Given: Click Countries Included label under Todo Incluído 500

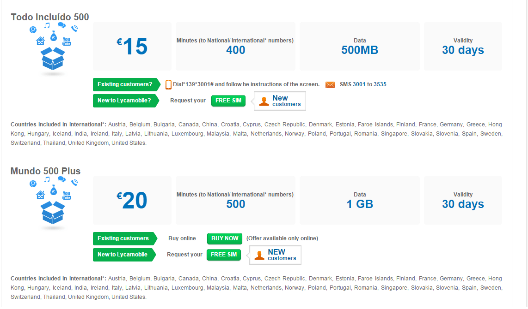Looking at the screenshot, I should (59, 125).
